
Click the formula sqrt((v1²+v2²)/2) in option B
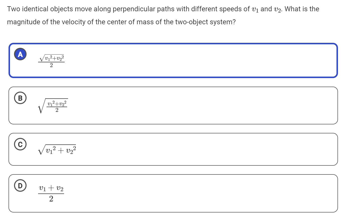click(53, 105)
